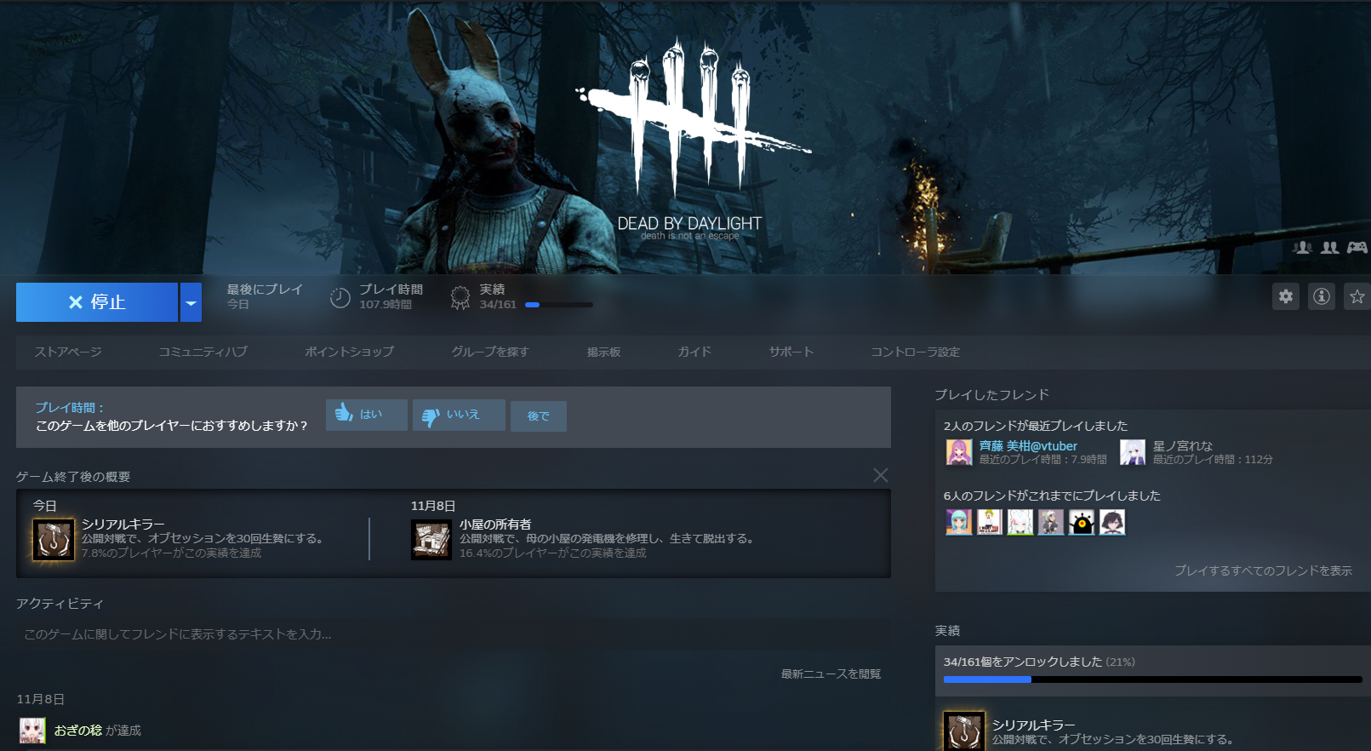Click small achievement progress bar beside 34/161 header

pos(559,305)
